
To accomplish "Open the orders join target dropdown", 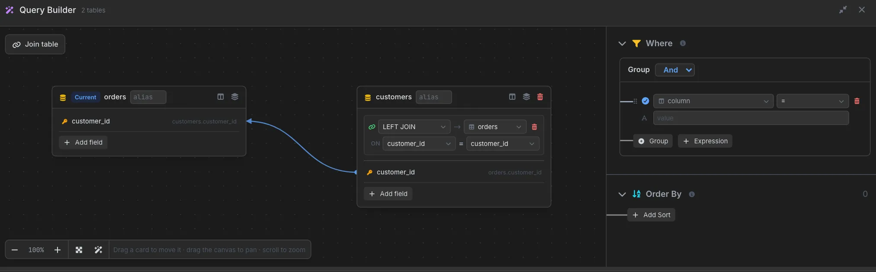I will pyautogui.click(x=495, y=127).
